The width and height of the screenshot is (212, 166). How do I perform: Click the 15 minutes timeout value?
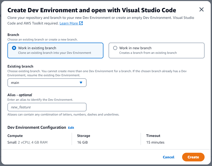[155, 142]
